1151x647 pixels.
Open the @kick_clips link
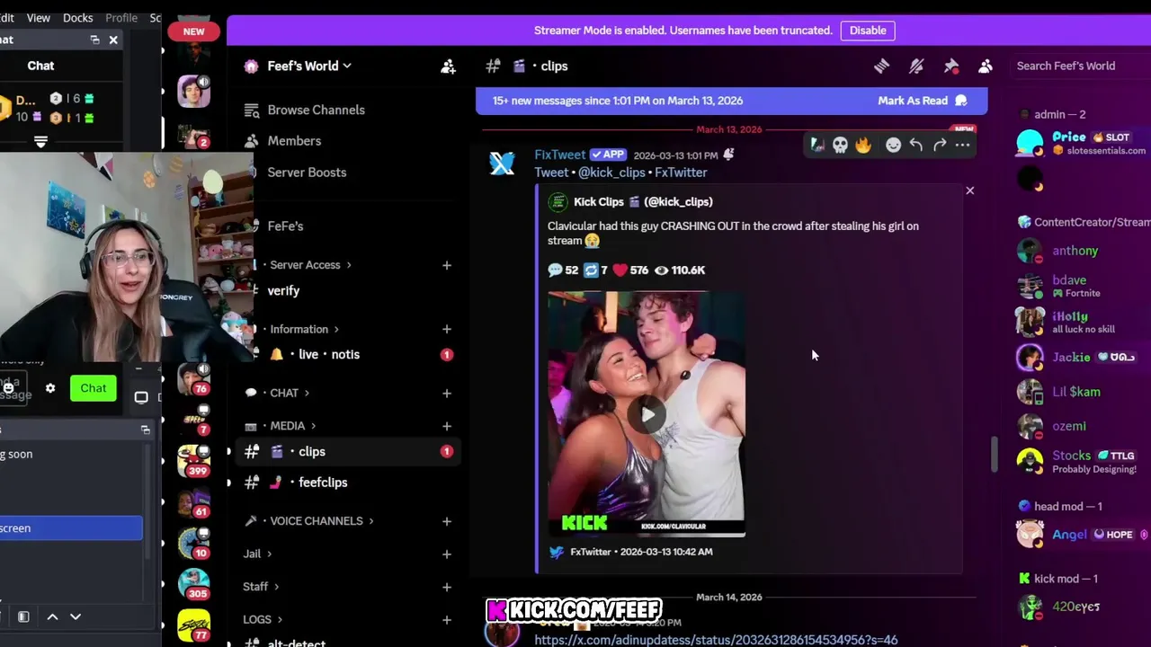(x=611, y=173)
